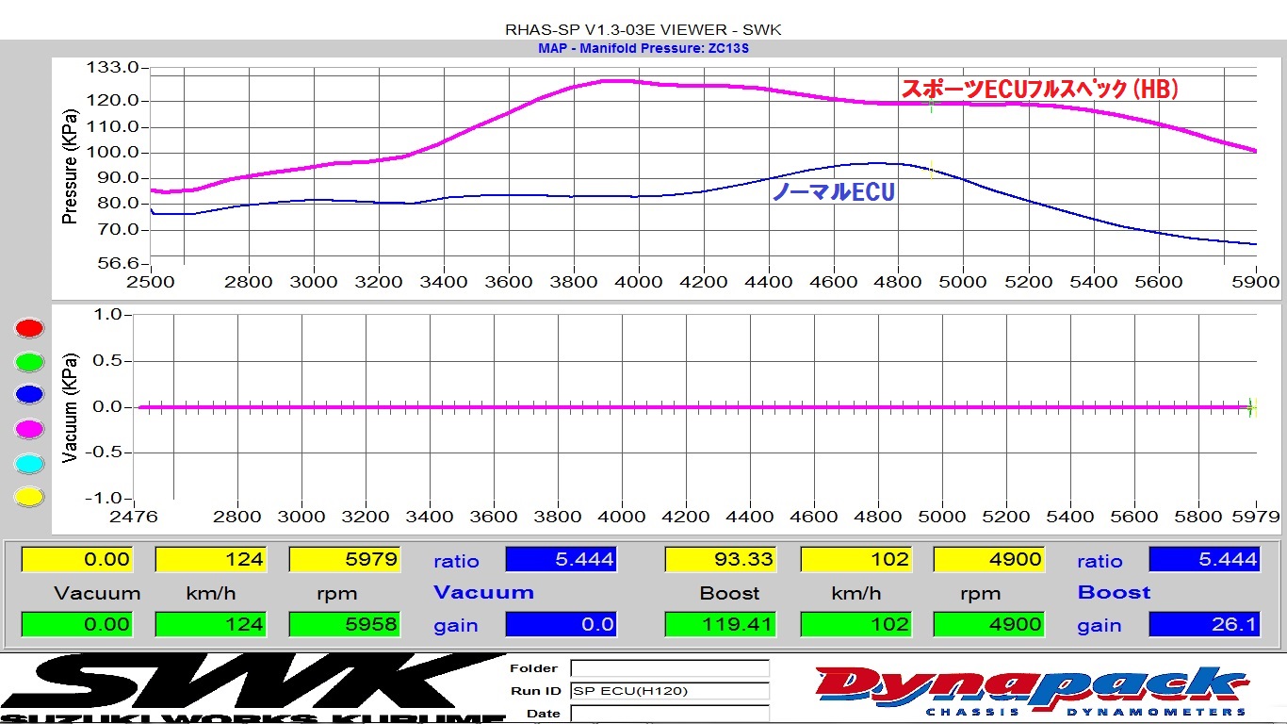Viewport: 1287px width, 724px height.
Task: Click the yellow Boost value 93.33
Action: [721, 559]
